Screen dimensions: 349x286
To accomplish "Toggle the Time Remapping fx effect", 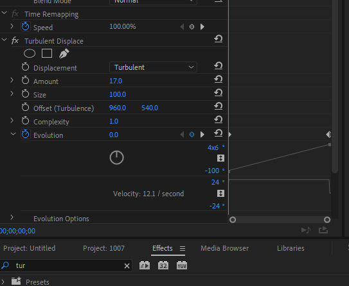I will pyautogui.click(x=15, y=14).
